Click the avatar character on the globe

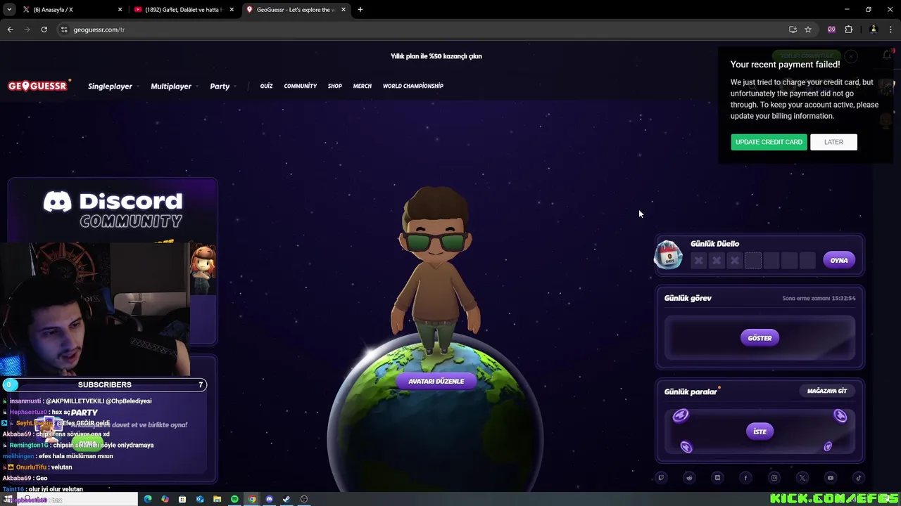click(x=436, y=271)
